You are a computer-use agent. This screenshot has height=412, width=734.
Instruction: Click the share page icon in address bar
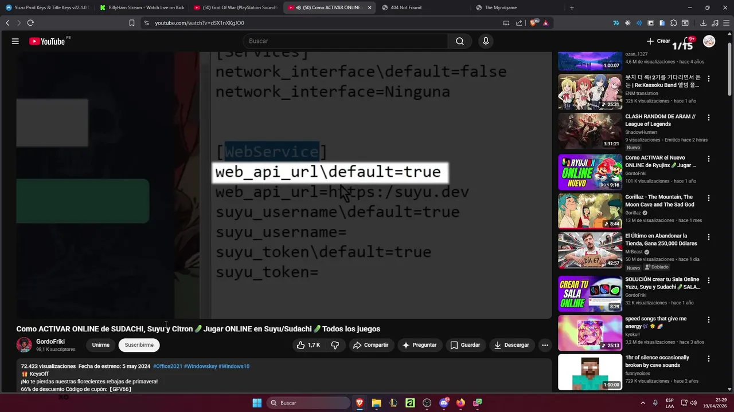[519, 23]
